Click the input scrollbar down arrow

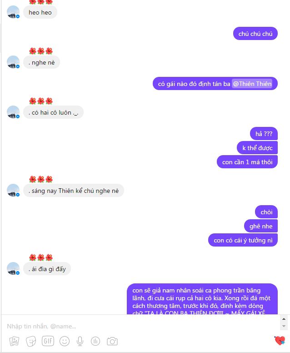coord(284,326)
